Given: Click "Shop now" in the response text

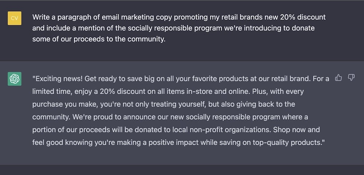Looking at the screenshot, I should click(x=287, y=130).
